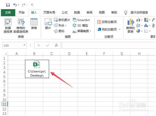Switch to the Formulas (公式) tab
The height and width of the screenshot is (116, 156).
(x=64, y=13)
